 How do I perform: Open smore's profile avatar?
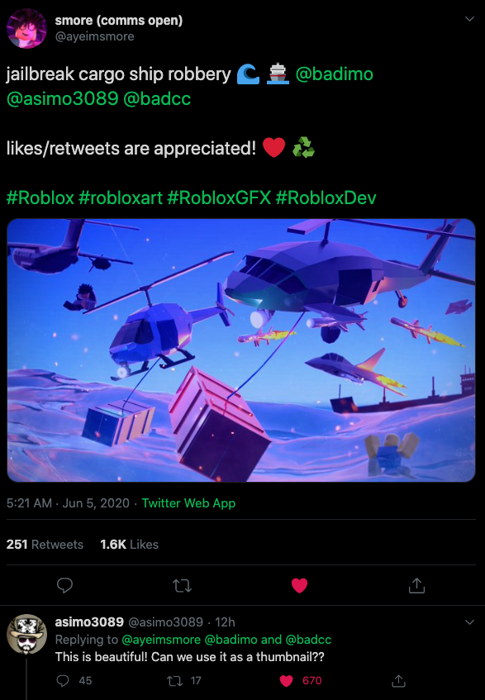(26, 28)
